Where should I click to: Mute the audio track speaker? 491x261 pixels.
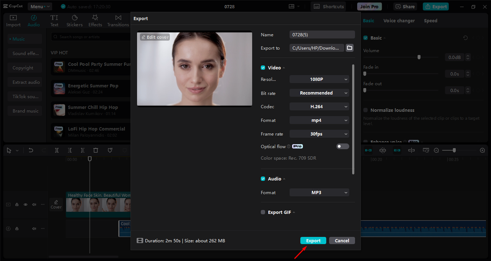pyautogui.click(x=34, y=228)
